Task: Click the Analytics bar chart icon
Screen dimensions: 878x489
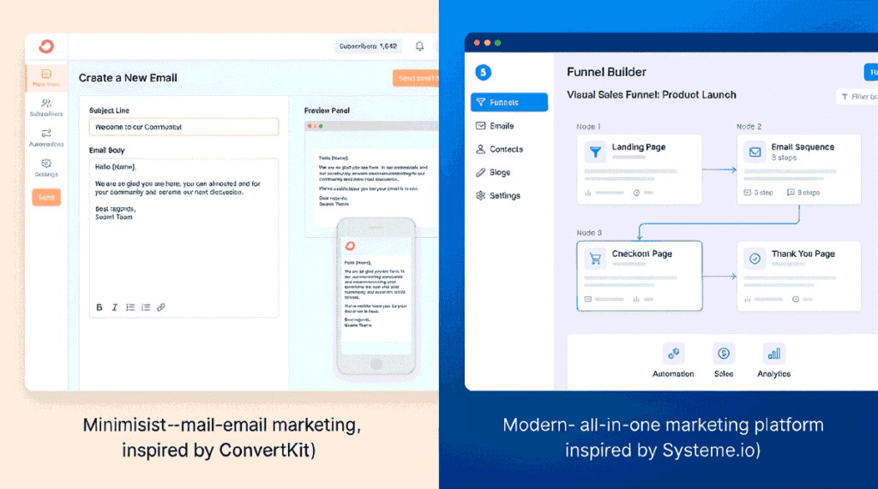Action: (774, 354)
